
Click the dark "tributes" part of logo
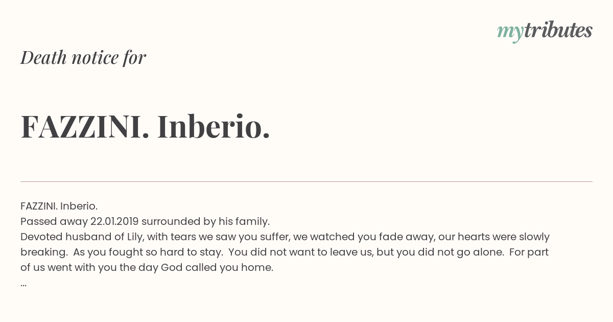558,30
